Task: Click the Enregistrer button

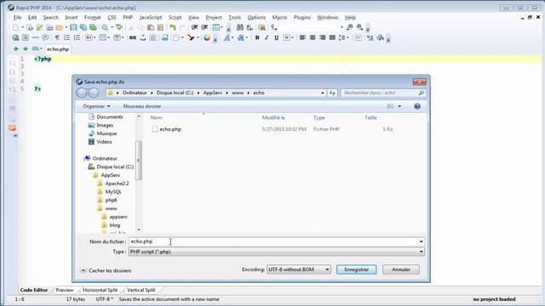Action: coord(356,269)
